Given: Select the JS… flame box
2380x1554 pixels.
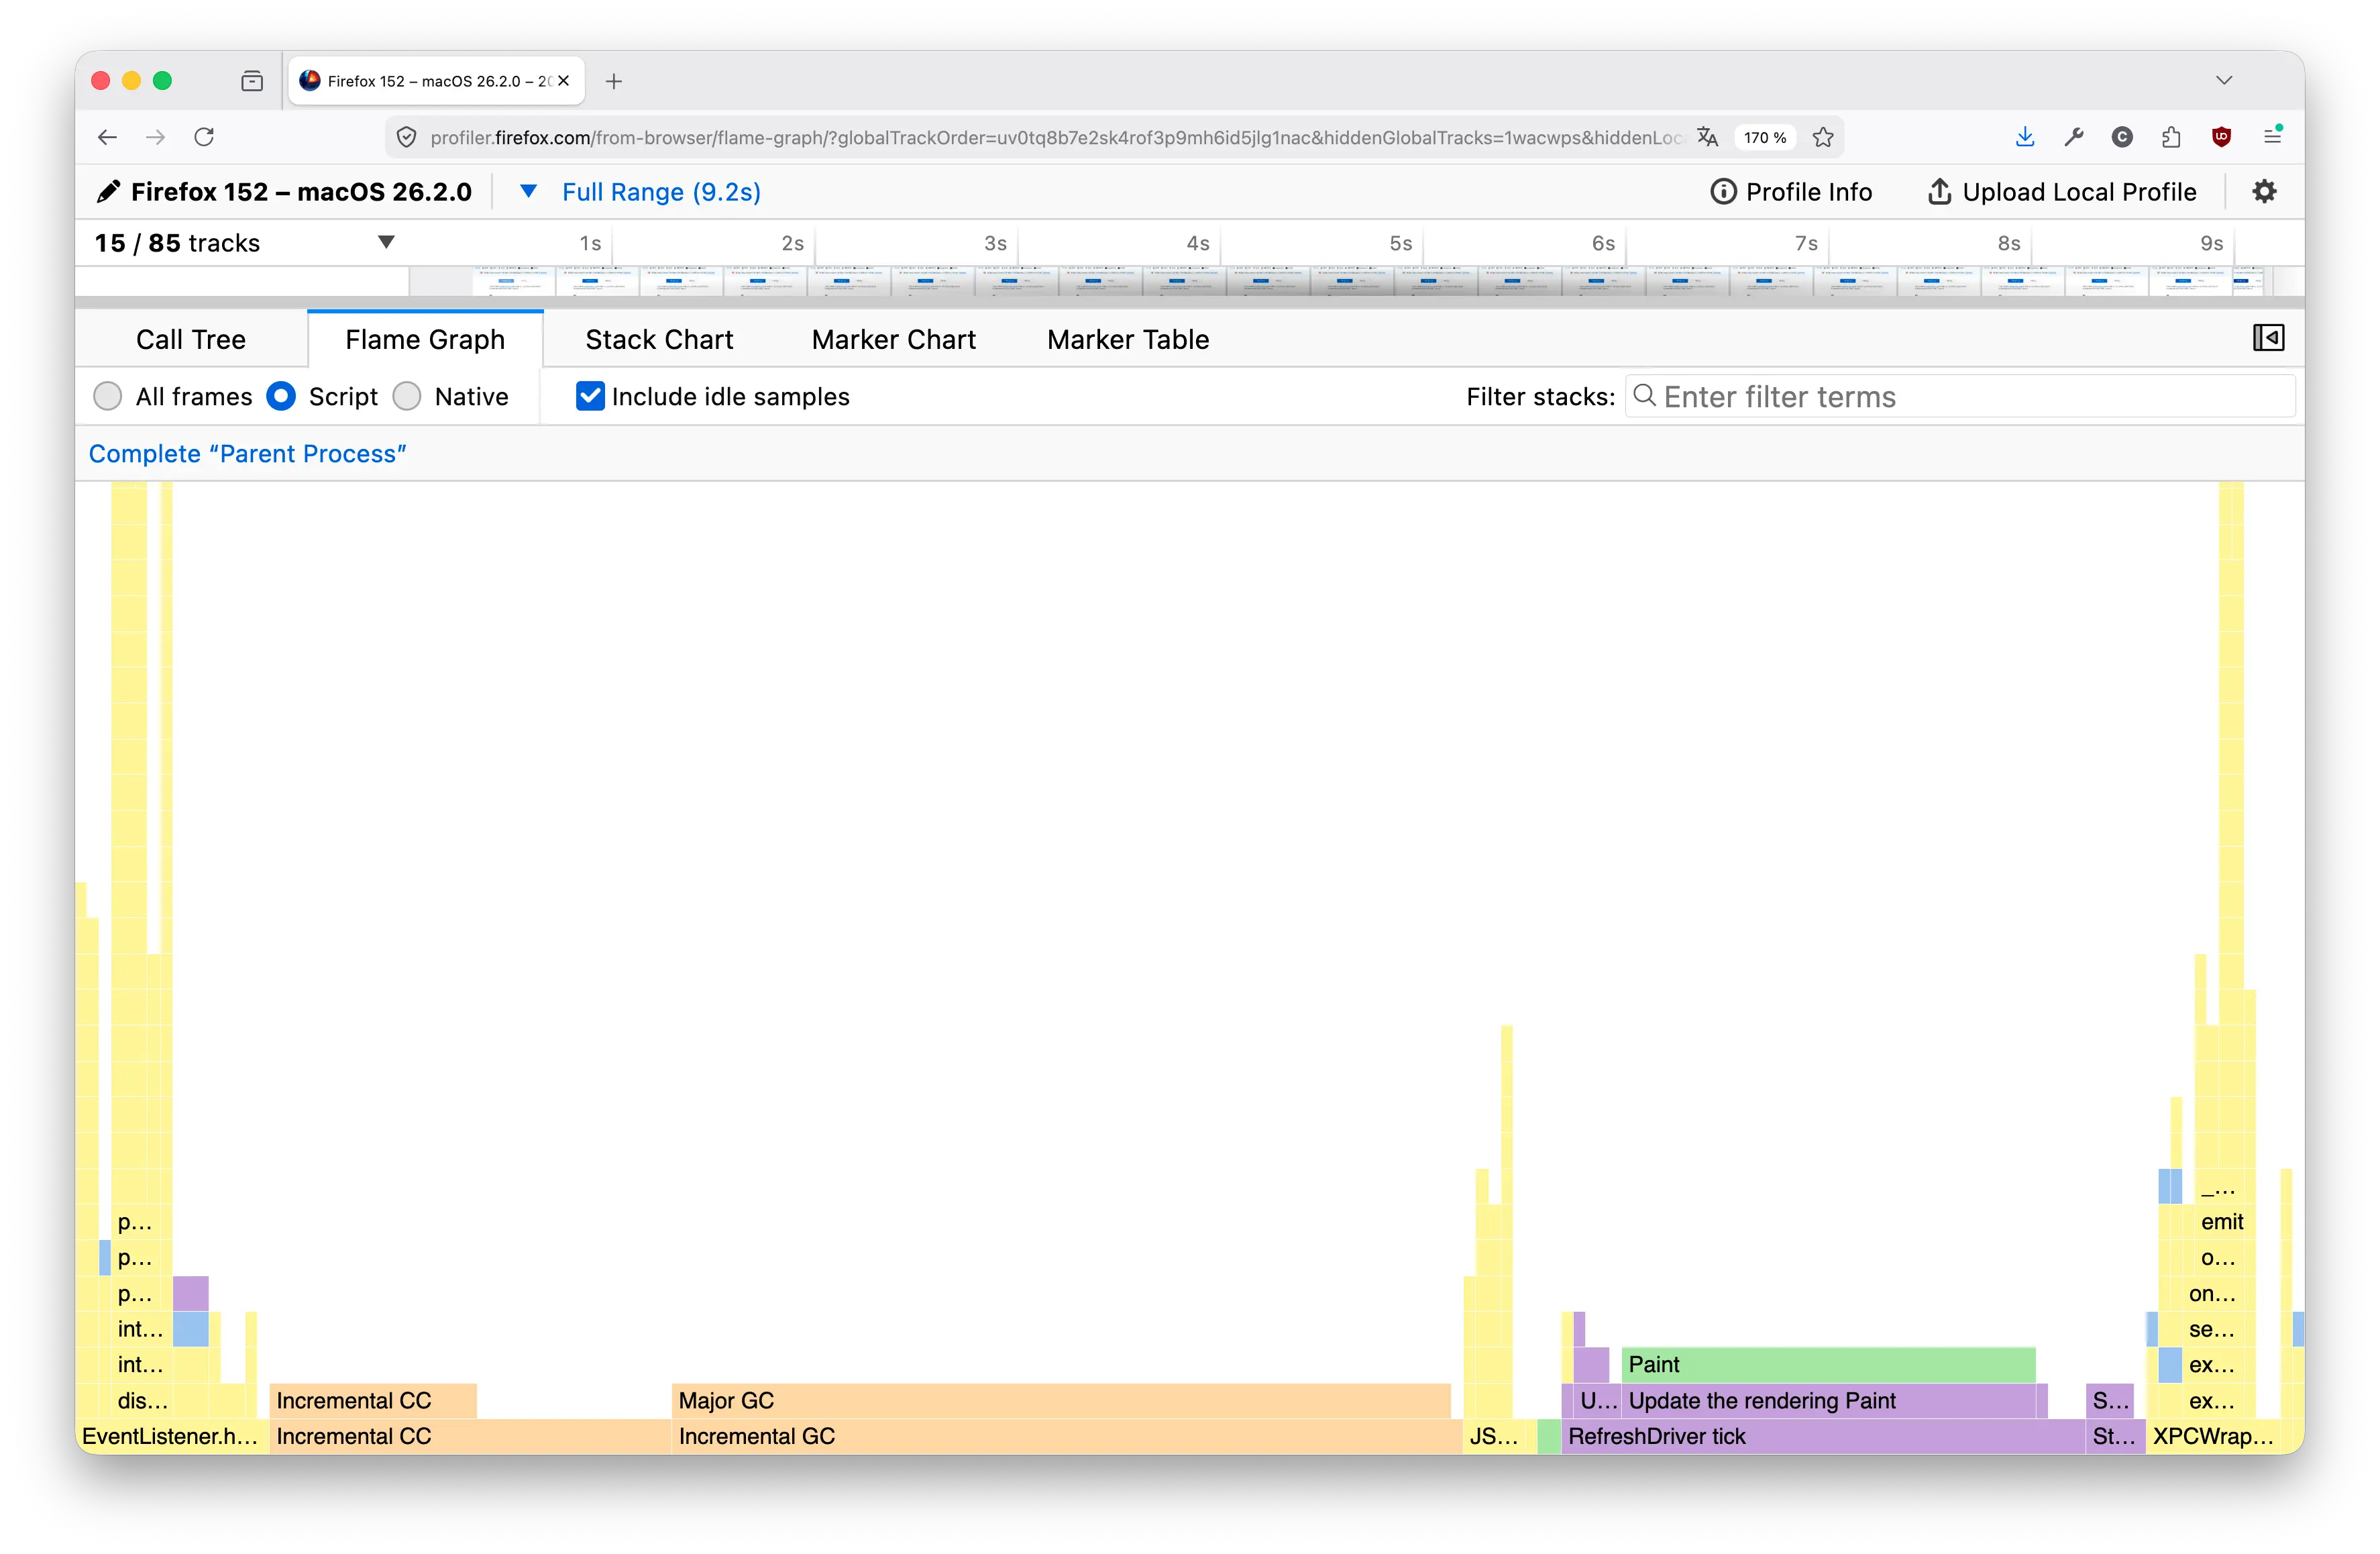Looking at the screenshot, I should [1499, 1436].
